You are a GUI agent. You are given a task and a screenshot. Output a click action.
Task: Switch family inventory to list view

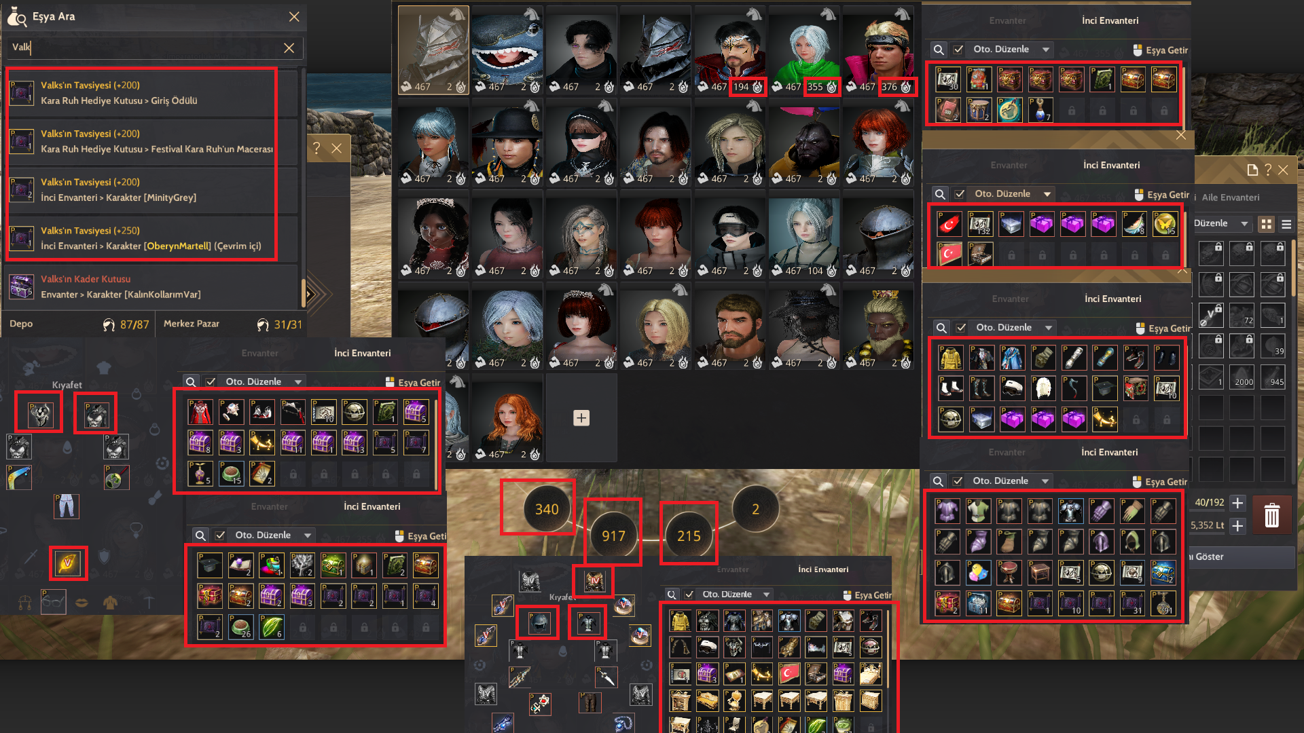point(1286,224)
